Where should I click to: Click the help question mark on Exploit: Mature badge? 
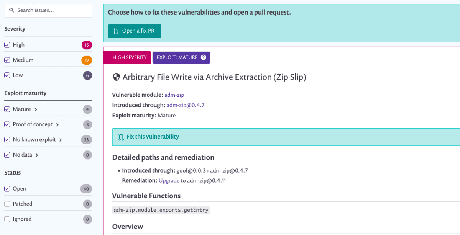pos(204,57)
